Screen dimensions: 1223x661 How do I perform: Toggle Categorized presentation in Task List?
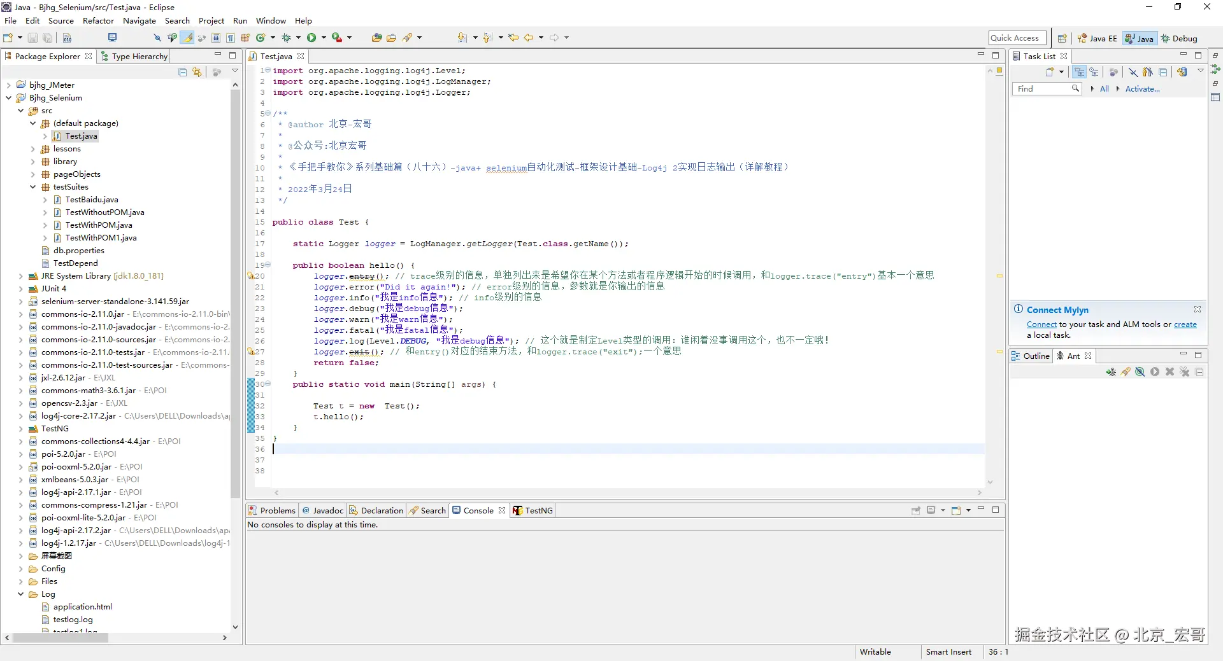tap(1079, 73)
